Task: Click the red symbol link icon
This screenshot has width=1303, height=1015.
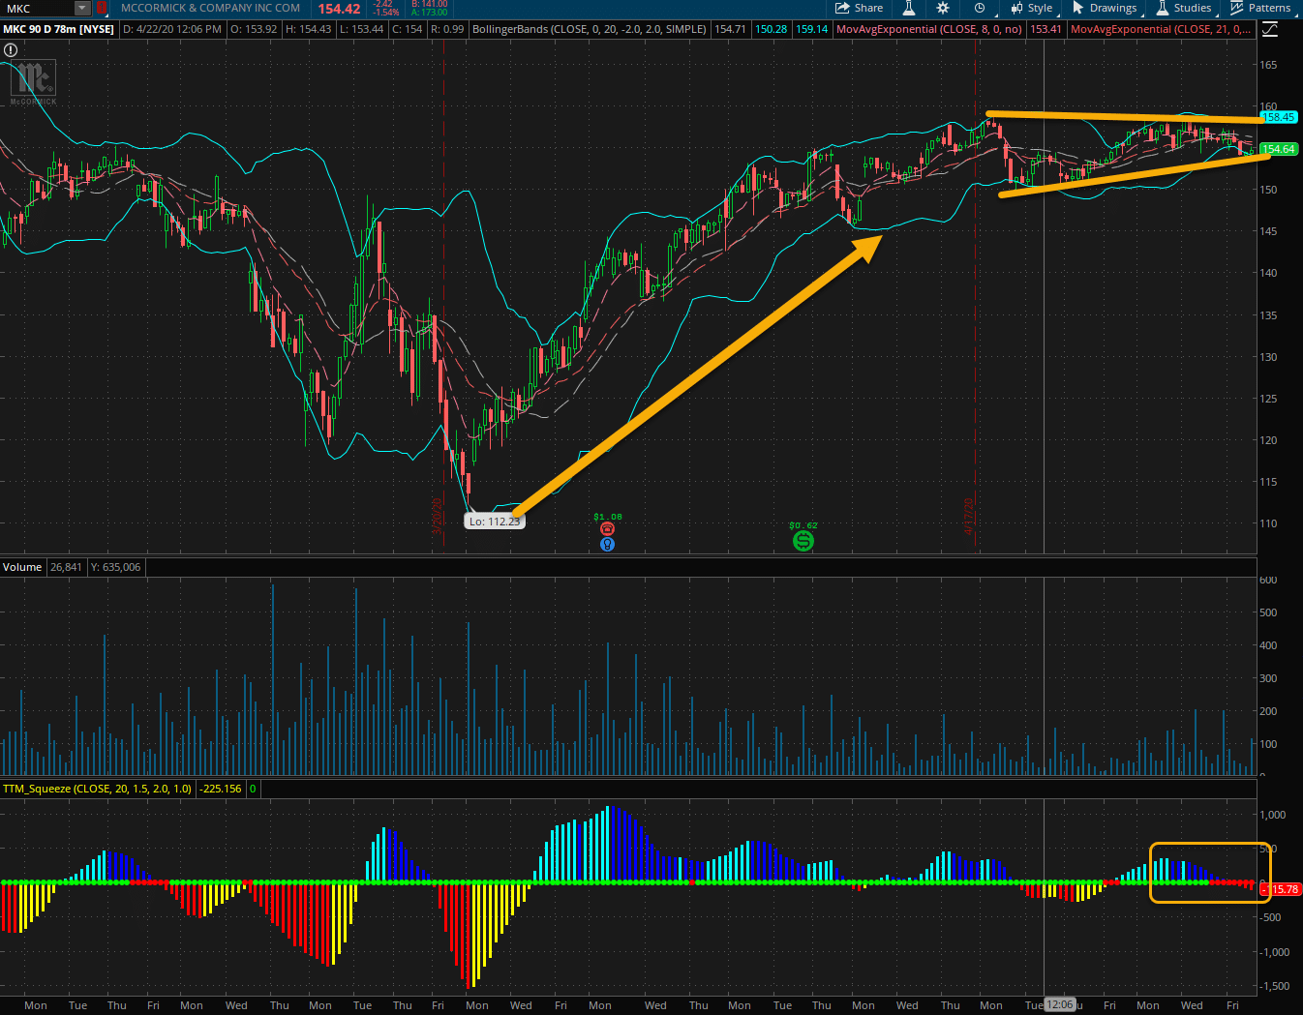Action: [102, 8]
